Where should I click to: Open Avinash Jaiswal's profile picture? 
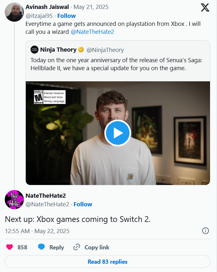tap(14, 12)
